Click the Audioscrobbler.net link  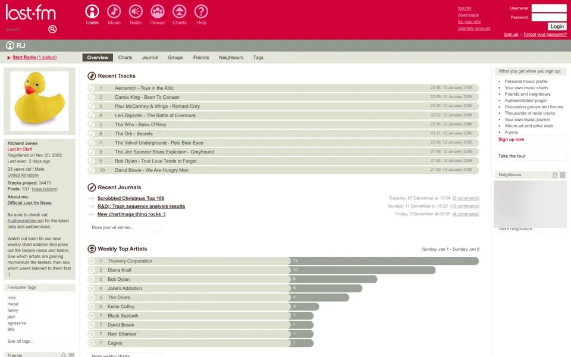click(26, 221)
